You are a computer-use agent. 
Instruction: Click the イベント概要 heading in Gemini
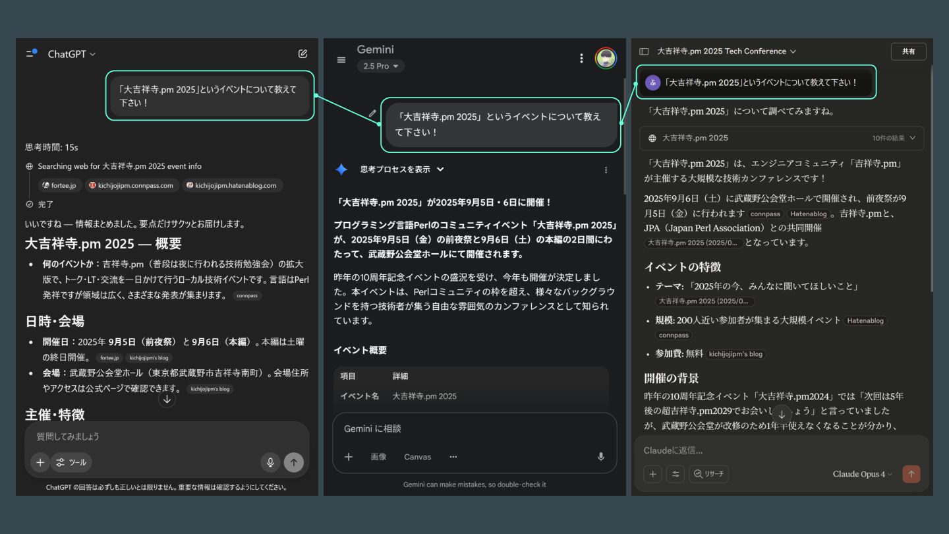[360, 350]
